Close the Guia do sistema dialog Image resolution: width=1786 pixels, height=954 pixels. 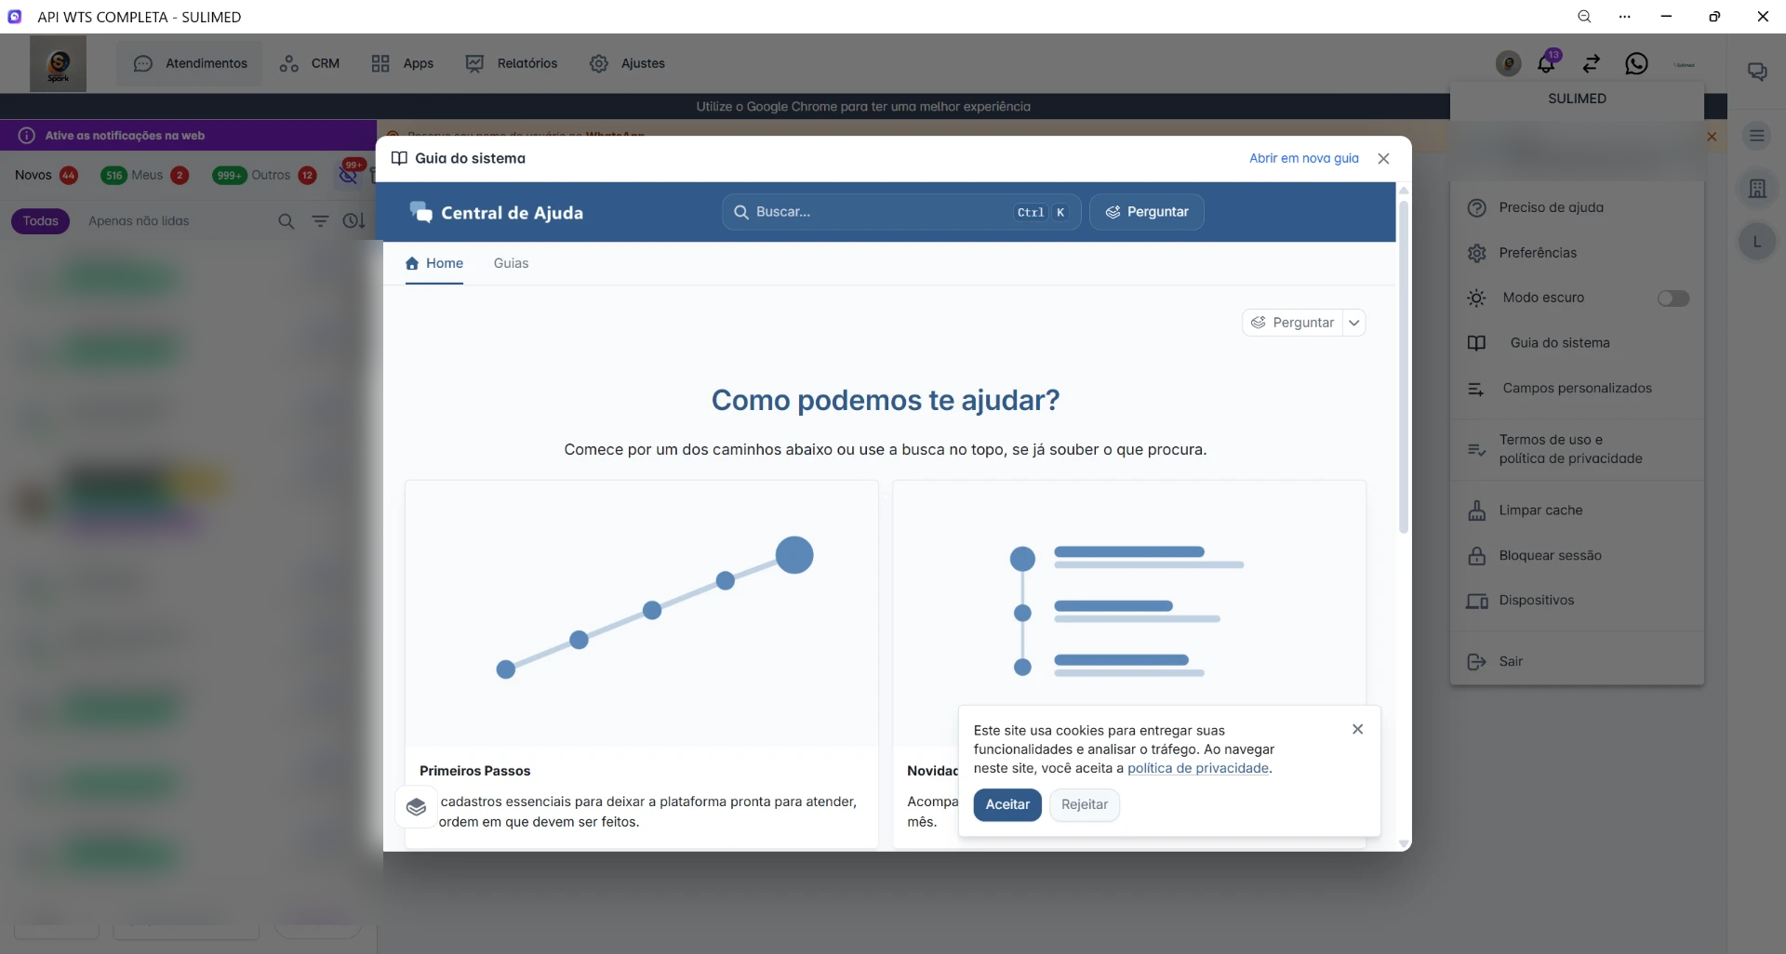tap(1383, 159)
